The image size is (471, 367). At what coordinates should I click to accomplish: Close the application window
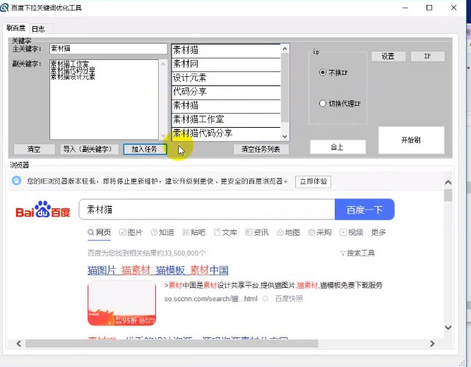pos(453,8)
